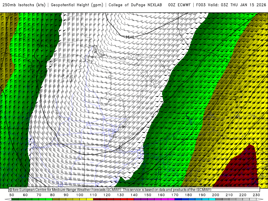Click the 180 value on the color scale
Image resolution: width=268 pixels, height=201 pixels.
point(188,195)
